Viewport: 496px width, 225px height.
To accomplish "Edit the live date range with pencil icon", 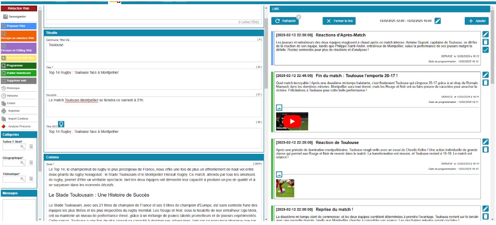I will 438,21.
